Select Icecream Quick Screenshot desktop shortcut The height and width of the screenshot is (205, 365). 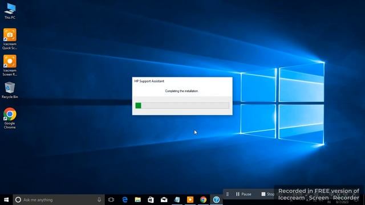tap(10, 39)
